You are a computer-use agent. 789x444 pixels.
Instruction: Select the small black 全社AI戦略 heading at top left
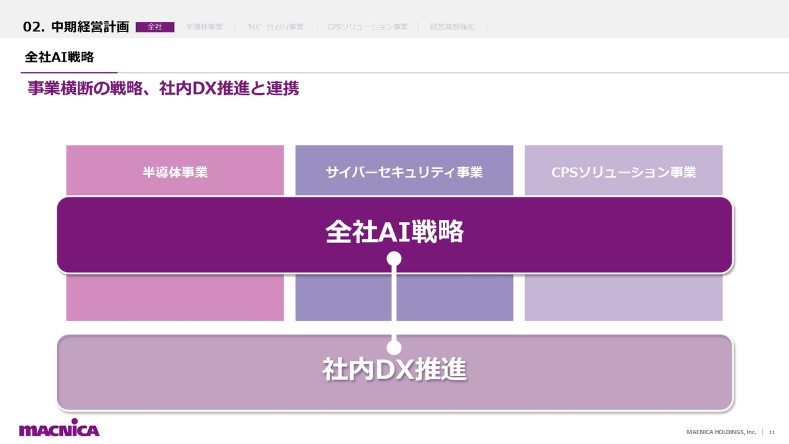[x=59, y=57]
